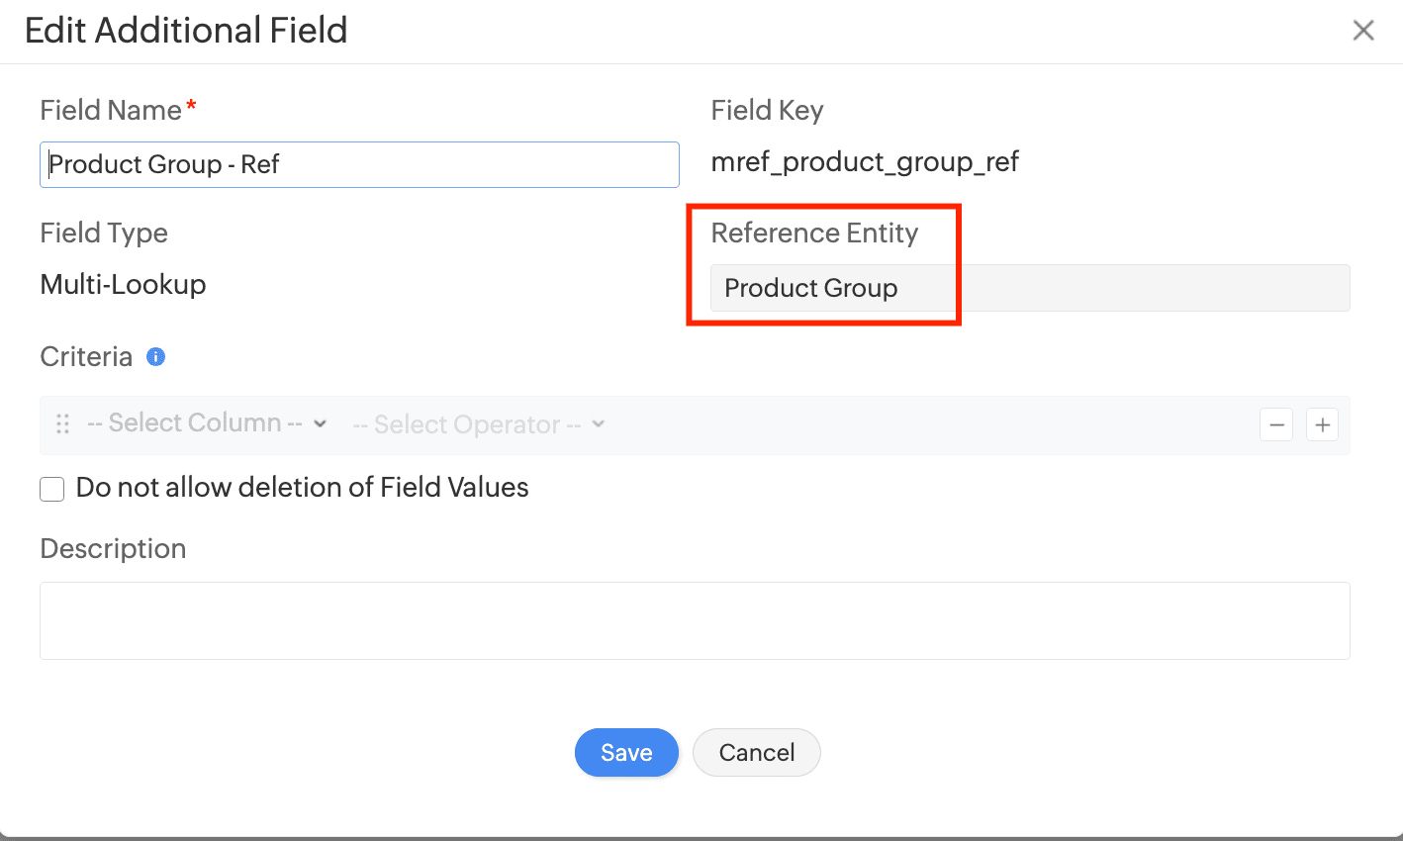
Task: Click the Edit Additional Field title
Action: (x=186, y=31)
